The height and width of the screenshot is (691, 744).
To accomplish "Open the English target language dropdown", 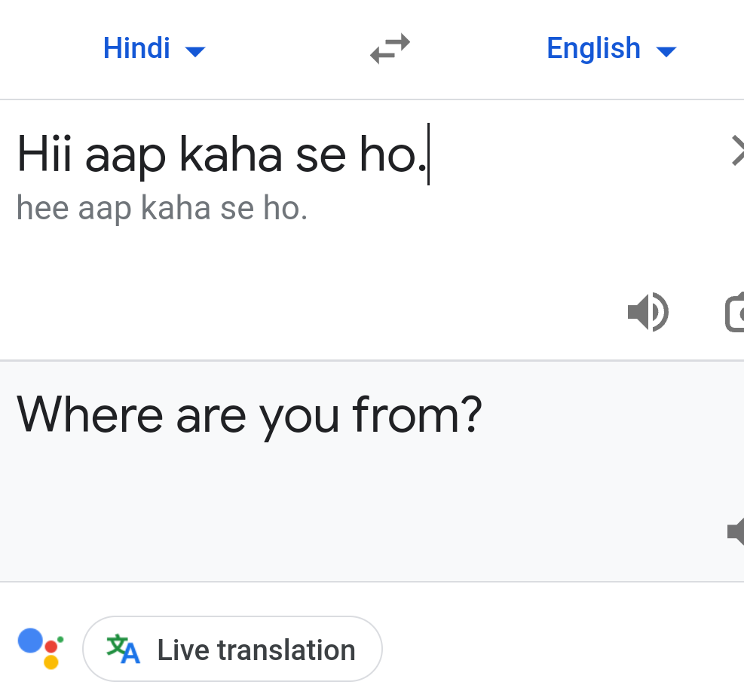I will click(611, 50).
